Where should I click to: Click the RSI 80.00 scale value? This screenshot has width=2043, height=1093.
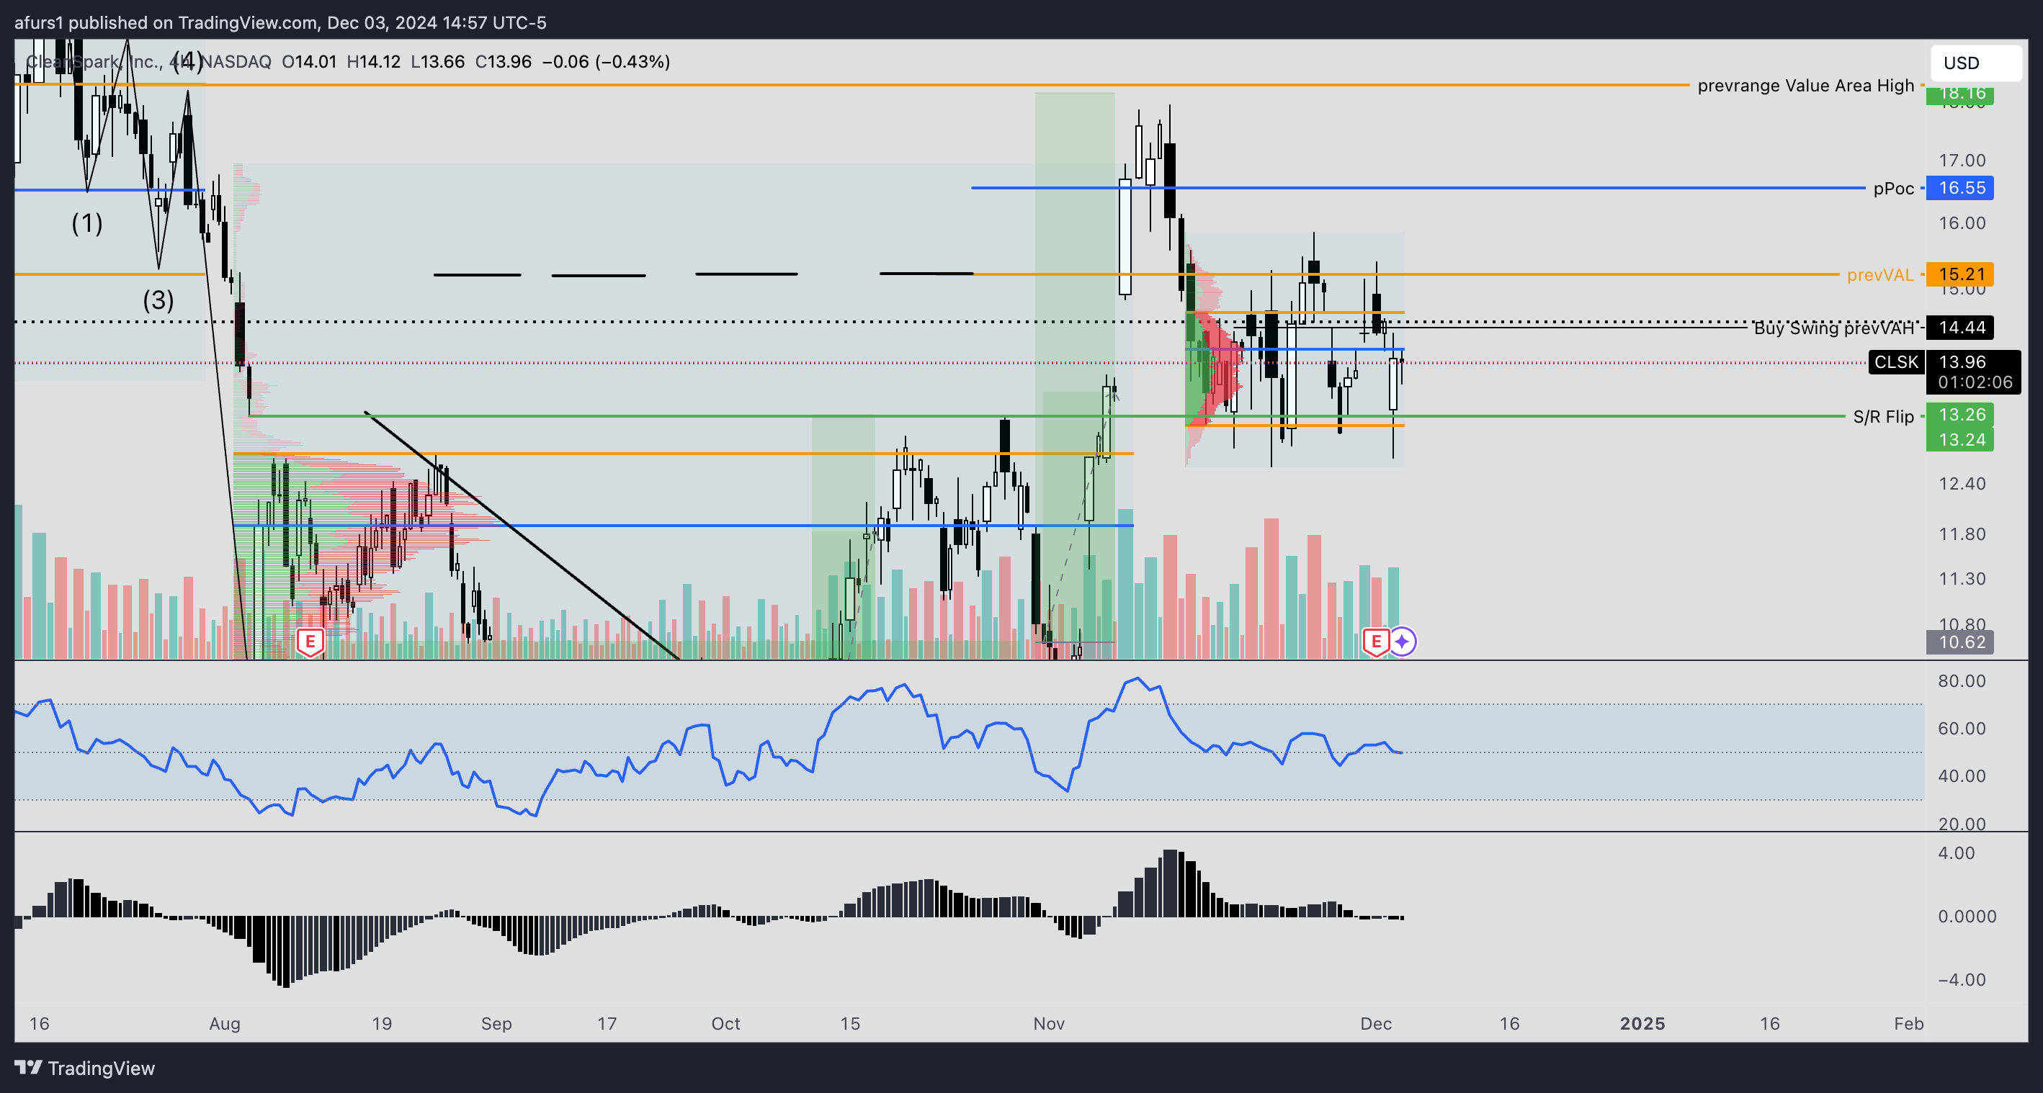(1962, 681)
